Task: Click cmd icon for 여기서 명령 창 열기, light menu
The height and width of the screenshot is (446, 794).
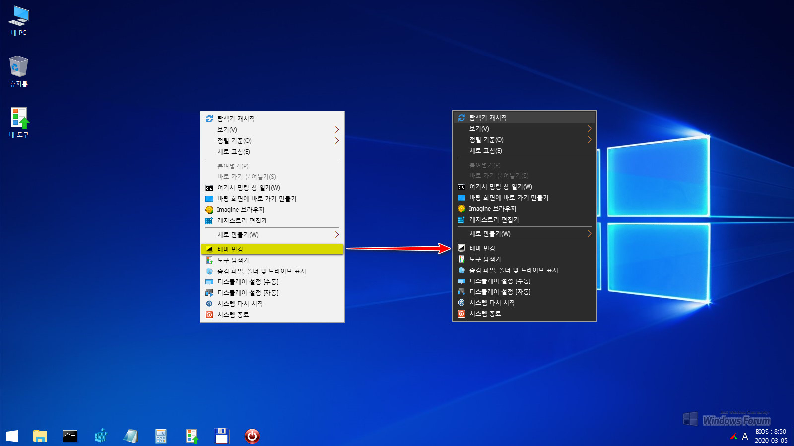Action: pos(209,188)
